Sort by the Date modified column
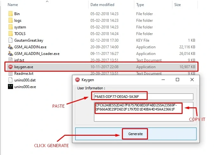This screenshot has width=214, height=155. point(102,5)
